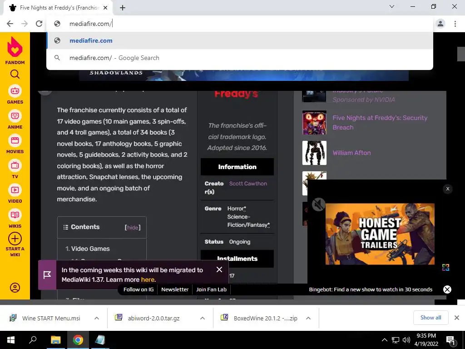Screen dimensions: 465x349
Task: Expand options for Wine START Menu.msi download
Action: pos(97,318)
